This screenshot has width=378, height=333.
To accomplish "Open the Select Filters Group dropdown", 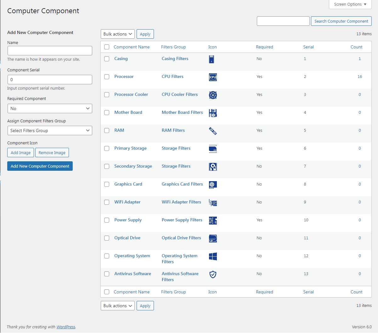I will (50, 130).
